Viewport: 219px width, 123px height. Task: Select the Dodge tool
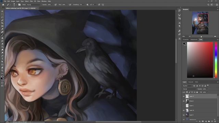(x=2, y=53)
